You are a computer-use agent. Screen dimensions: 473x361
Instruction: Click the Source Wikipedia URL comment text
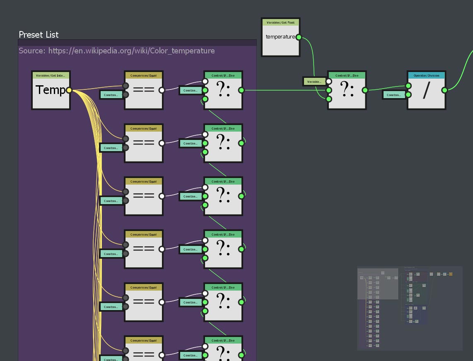click(x=117, y=51)
